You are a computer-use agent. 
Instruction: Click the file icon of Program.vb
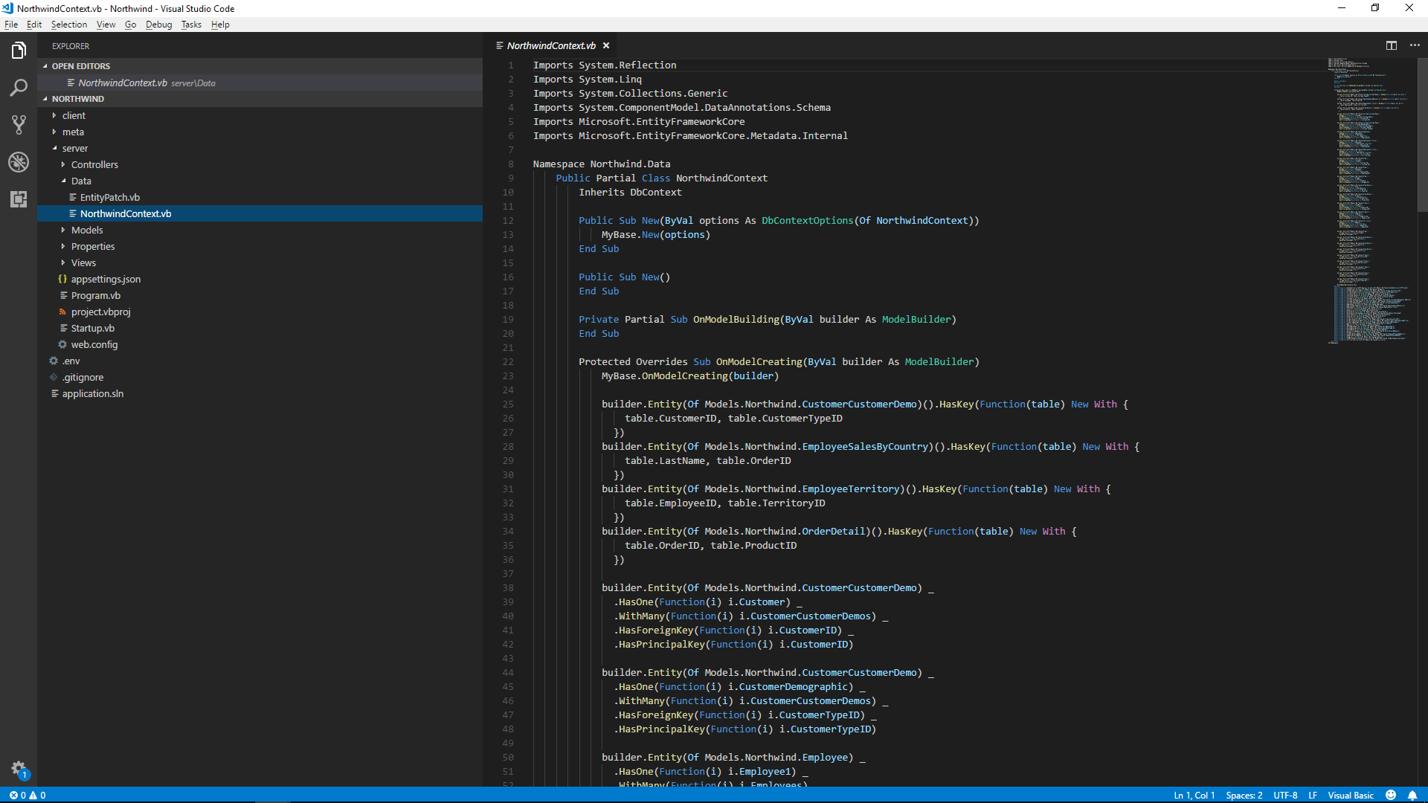click(64, 295)
